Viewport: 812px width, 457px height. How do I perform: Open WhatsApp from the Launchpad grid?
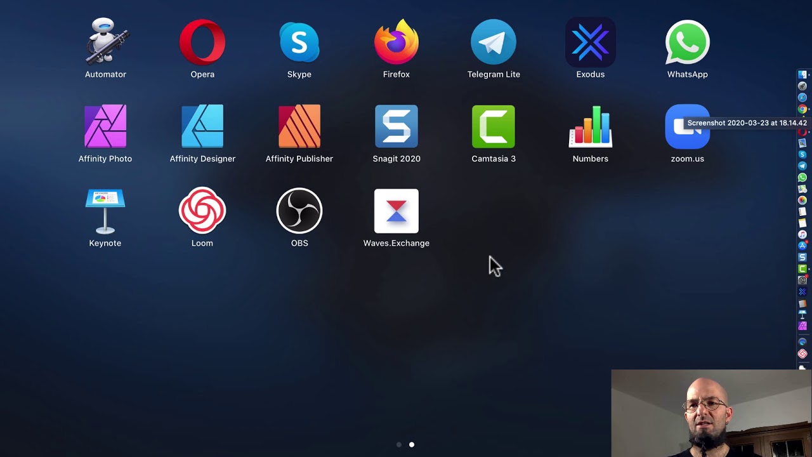click(x=688, y=42)
